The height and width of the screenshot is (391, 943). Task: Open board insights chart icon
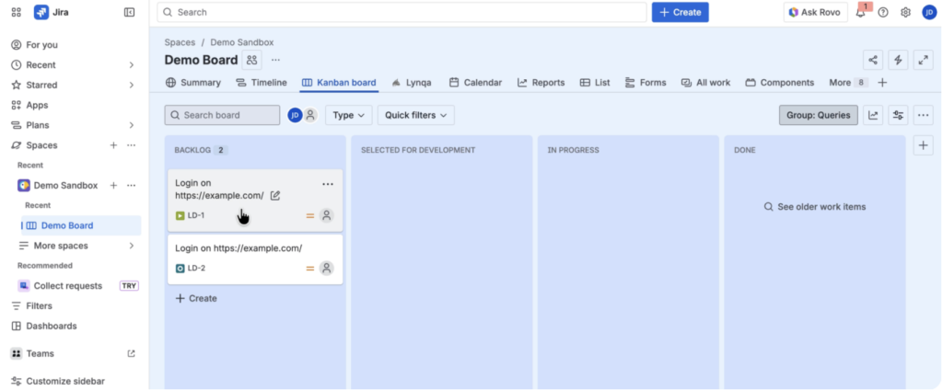[x=873, y=115]
